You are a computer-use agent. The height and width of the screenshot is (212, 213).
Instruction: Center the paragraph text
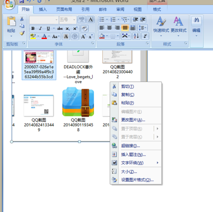coord(109,28)
